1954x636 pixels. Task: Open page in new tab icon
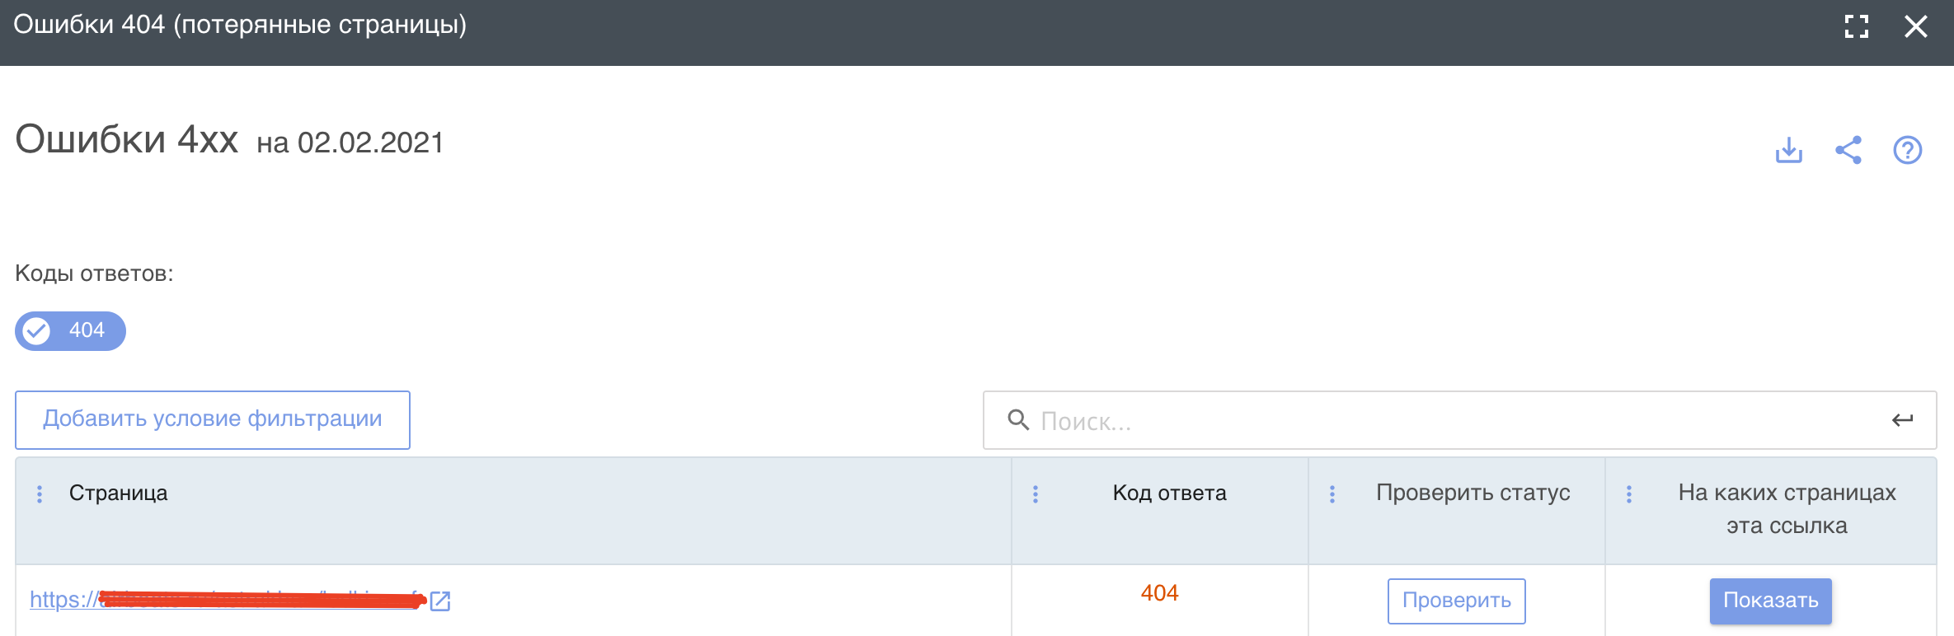pos(440,601)
